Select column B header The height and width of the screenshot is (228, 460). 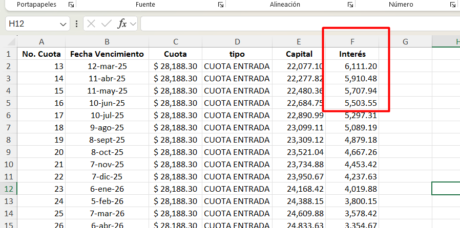(107, 42)
